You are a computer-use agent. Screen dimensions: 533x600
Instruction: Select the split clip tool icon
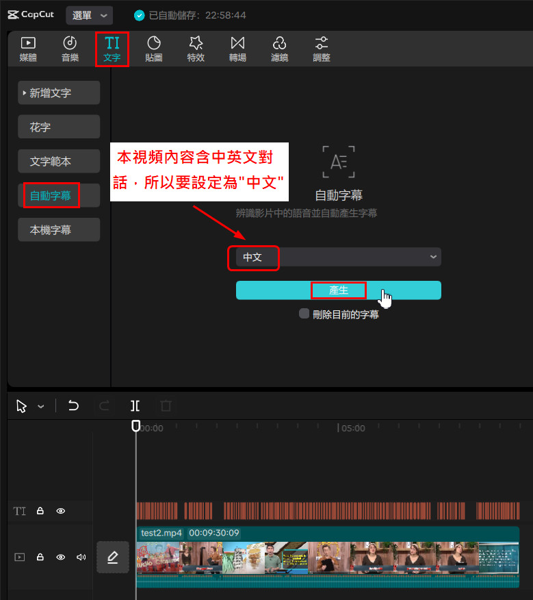135,405
